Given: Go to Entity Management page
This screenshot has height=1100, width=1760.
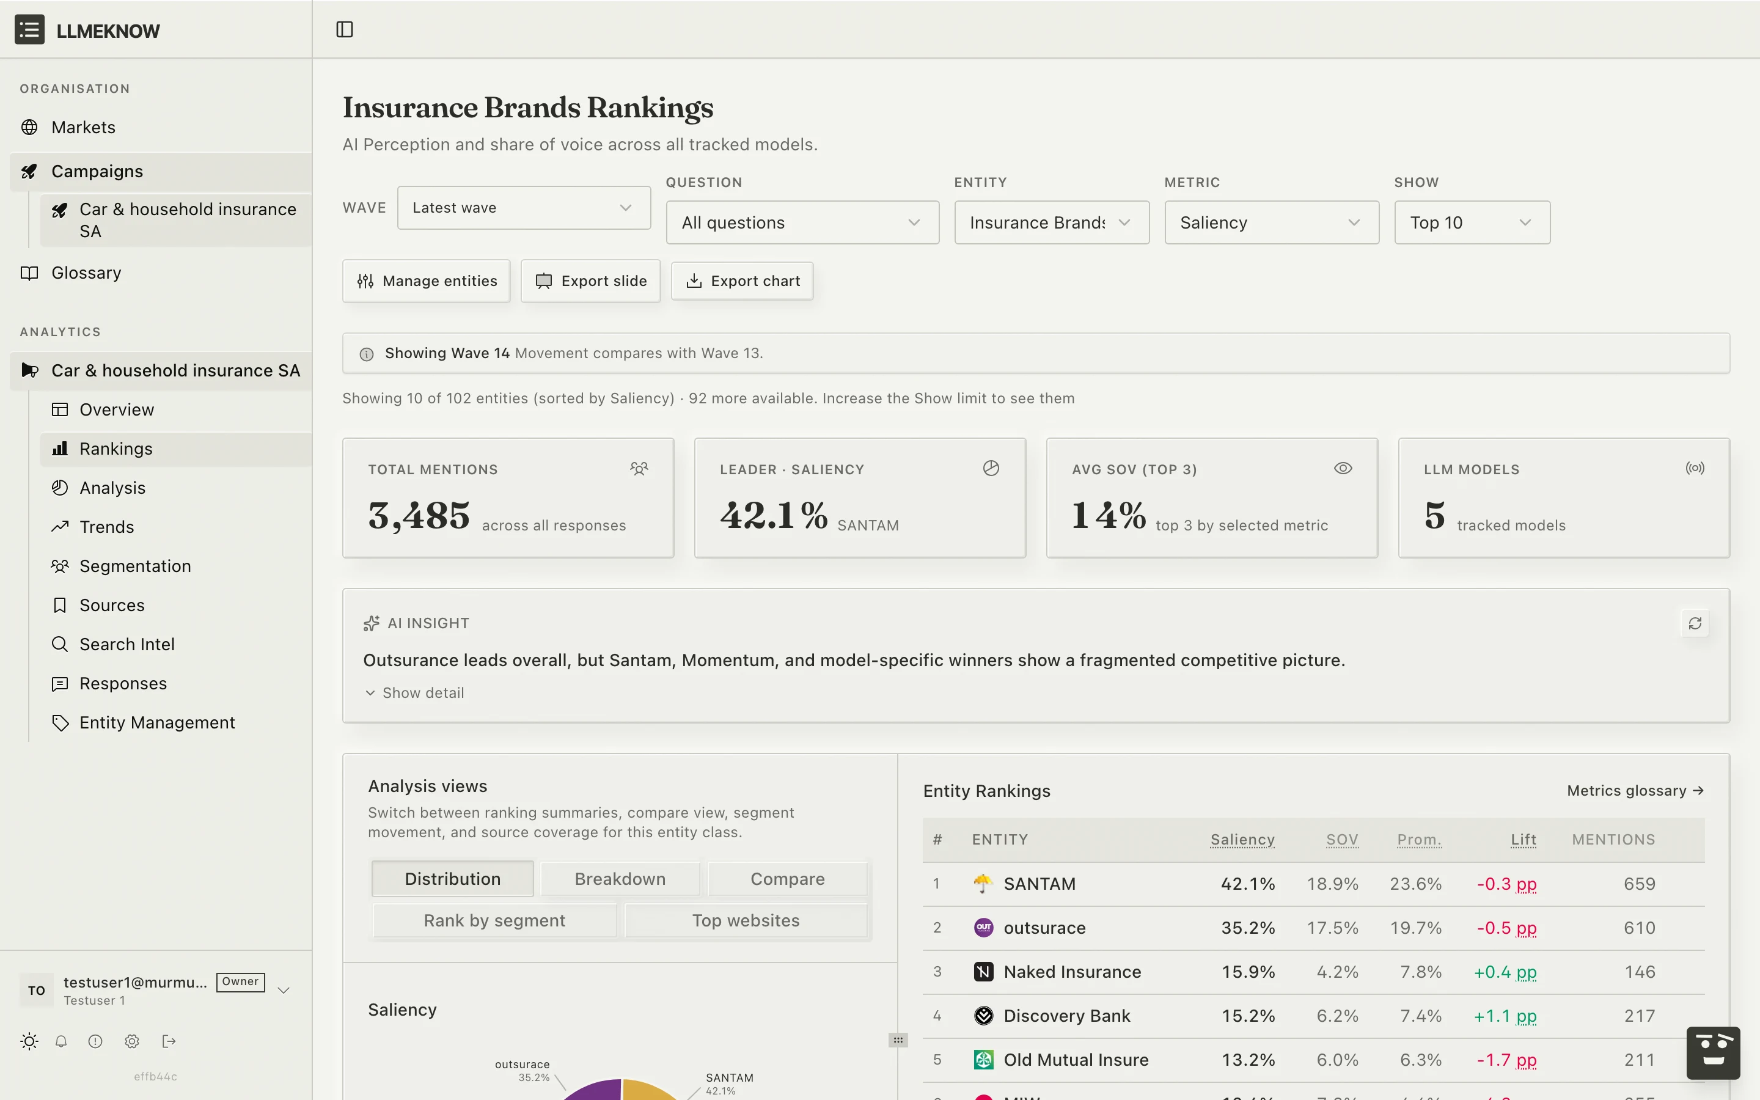Looking at the screenshot, I should click(176, 722).
